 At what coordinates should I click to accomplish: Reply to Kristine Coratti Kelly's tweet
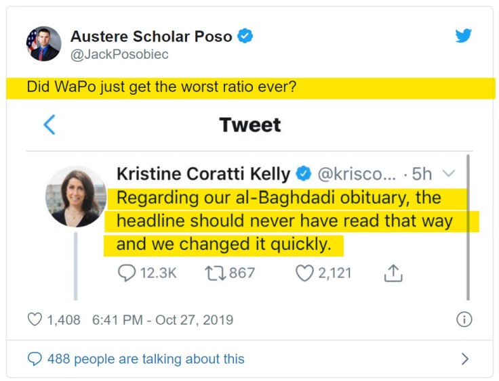coord(127,273)
